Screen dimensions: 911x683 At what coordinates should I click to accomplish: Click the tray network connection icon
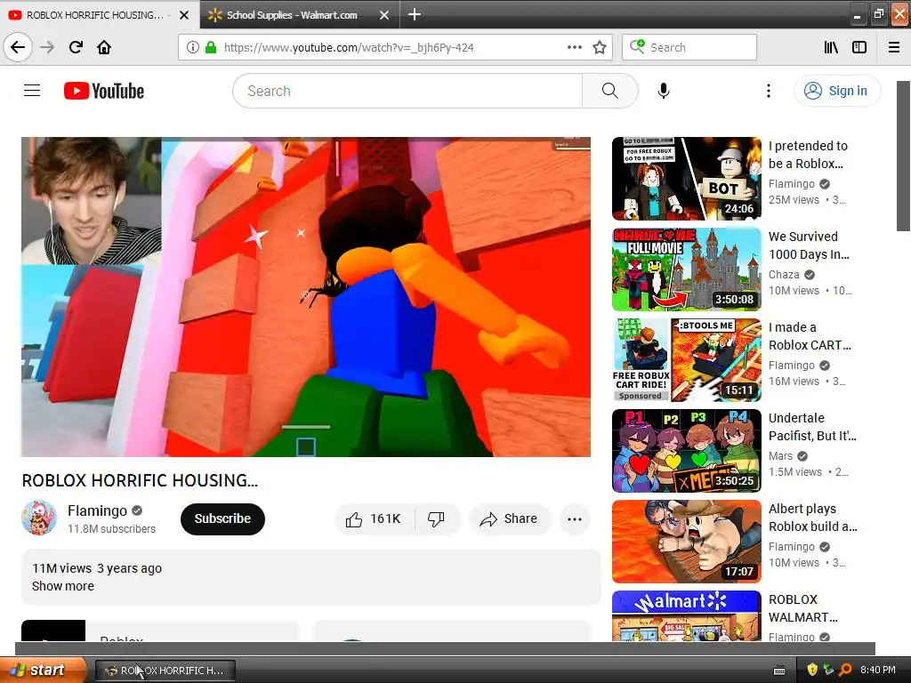828,670
